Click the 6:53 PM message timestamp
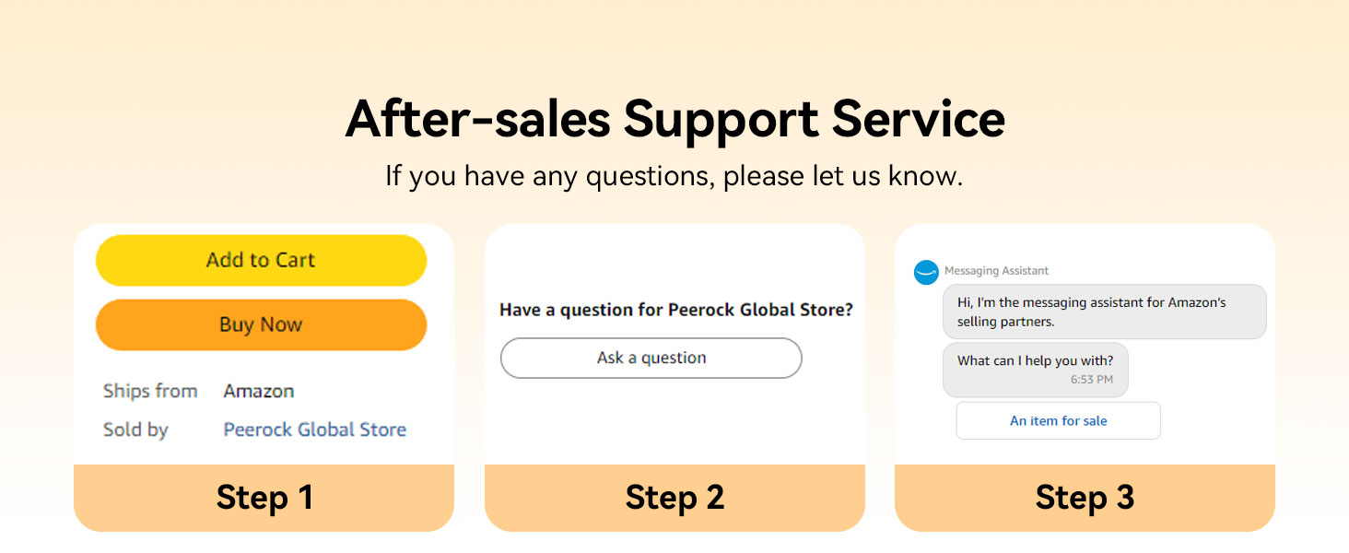This screenshot has width=1349, height=553. coord(1091,380)
